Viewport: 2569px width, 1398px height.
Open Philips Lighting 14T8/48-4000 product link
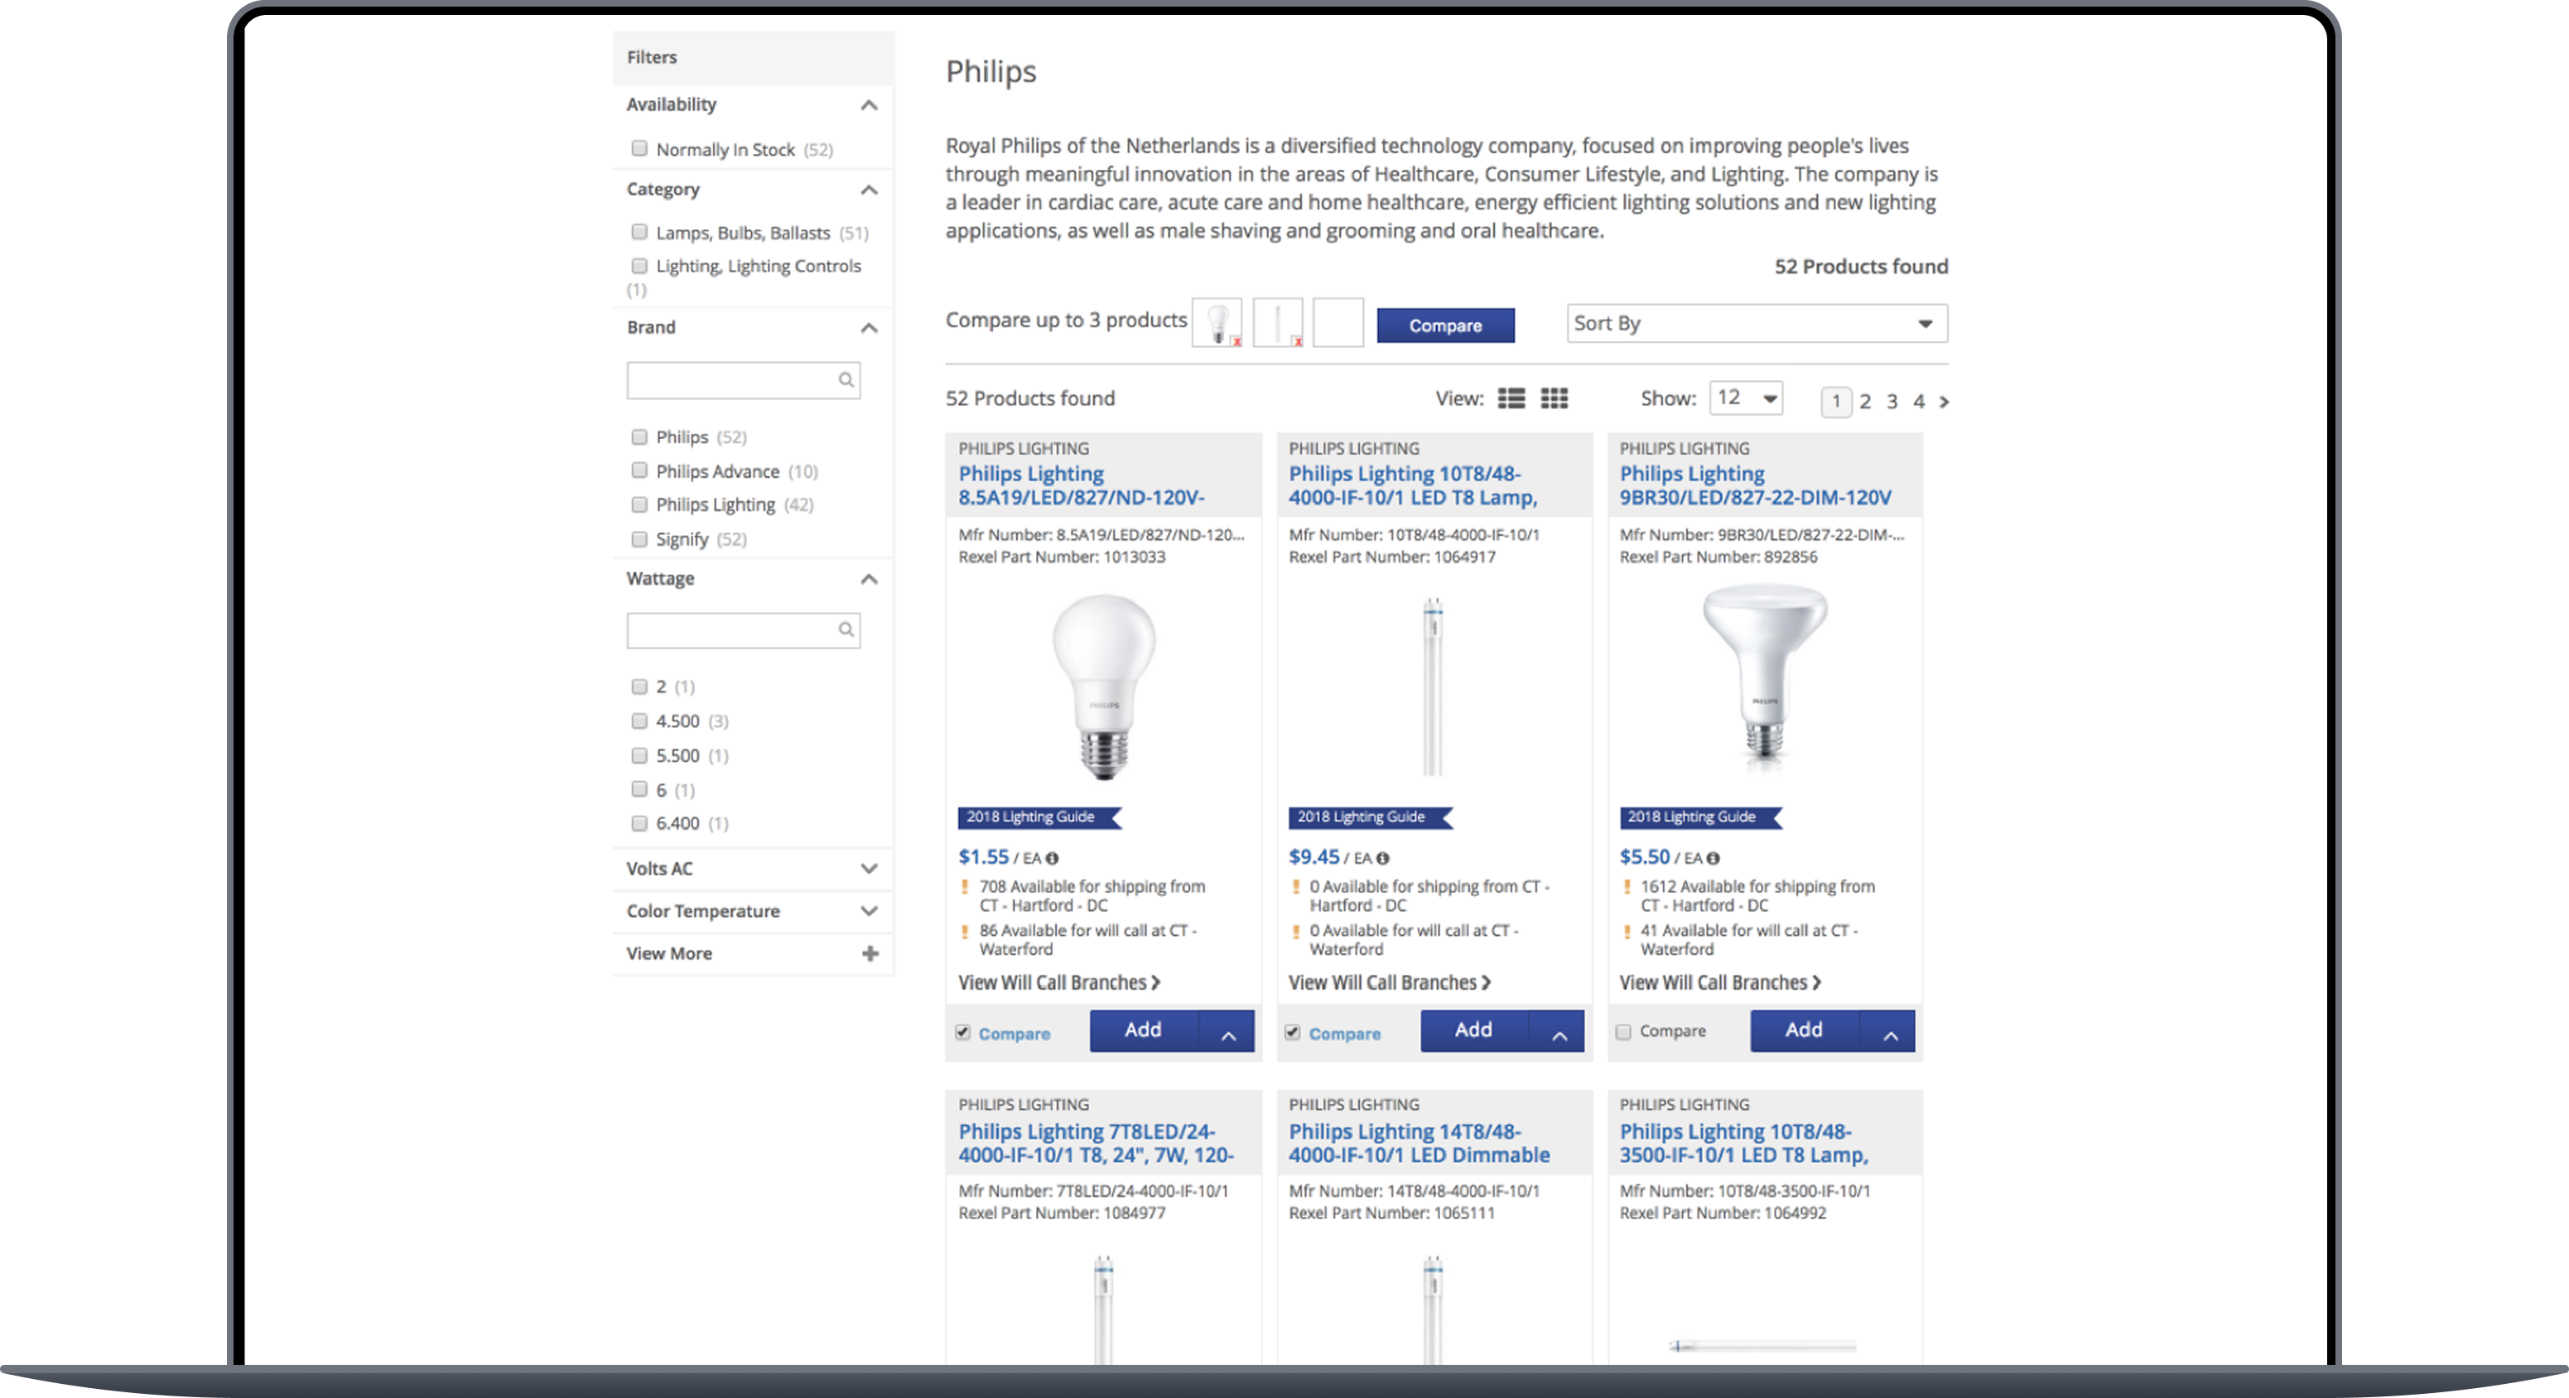[x=1419, y=1143]
